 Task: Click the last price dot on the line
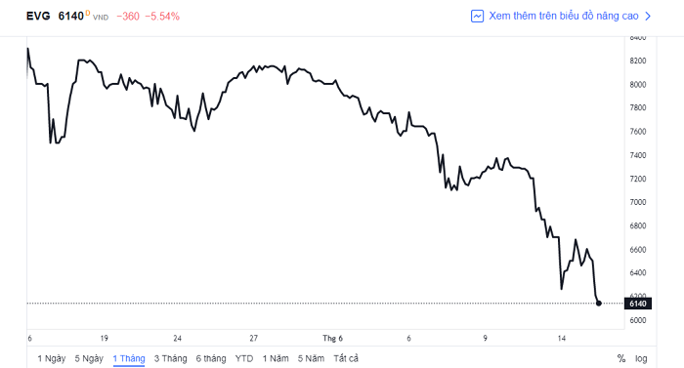(x=598, y=303)
